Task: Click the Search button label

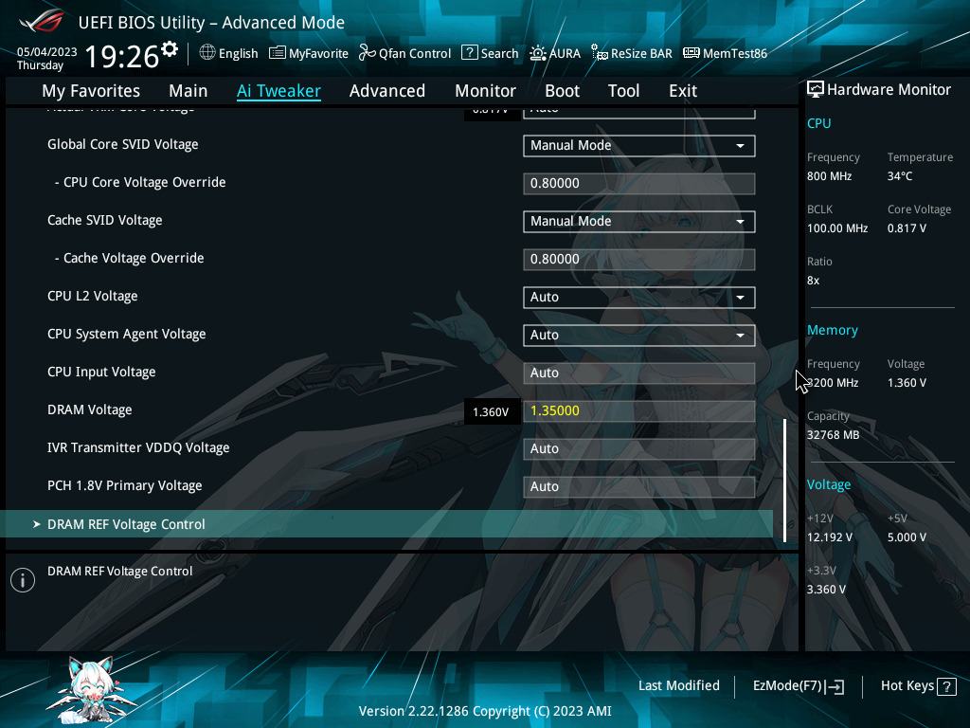Action: click(500, 54)
